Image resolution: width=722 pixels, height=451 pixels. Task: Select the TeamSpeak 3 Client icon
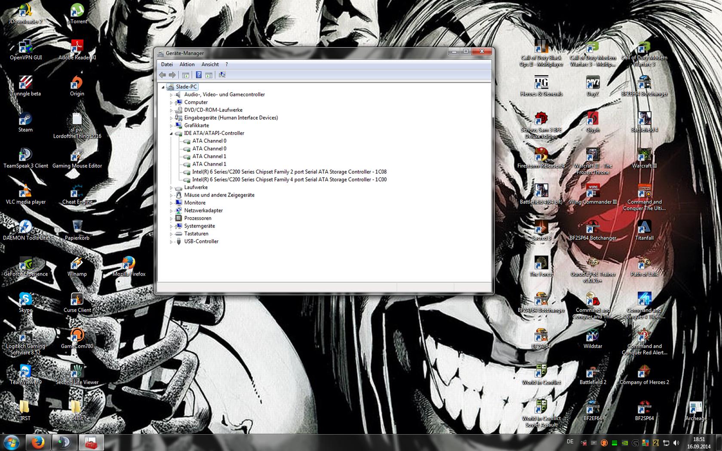tap(25, 158)
